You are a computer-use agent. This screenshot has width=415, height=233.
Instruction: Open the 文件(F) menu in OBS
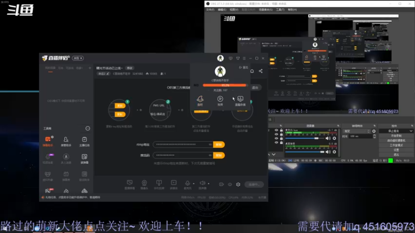click(x=210, y=10)
